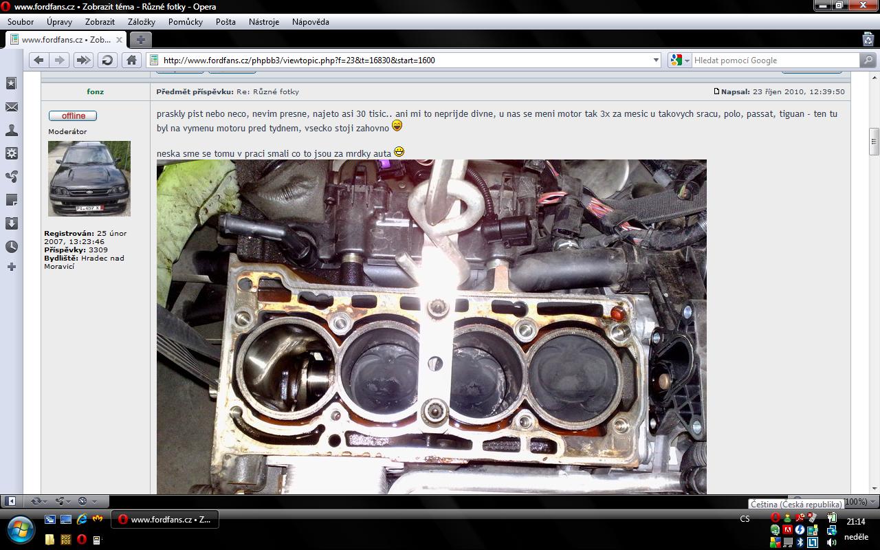Image resolution: width=880 pixels, height=550 pixels.
Task: Open the Nástroje menu
Action: click(x=263, y=22)
